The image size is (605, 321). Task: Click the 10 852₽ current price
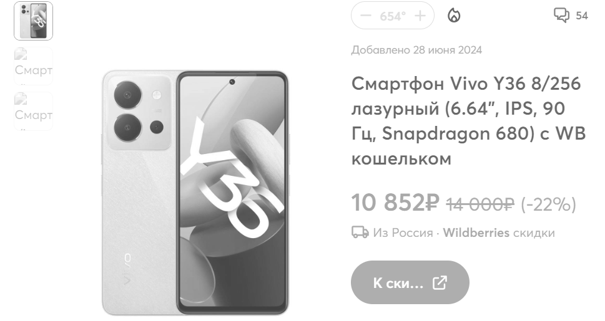pyautogui.click(x=395, y=203)
